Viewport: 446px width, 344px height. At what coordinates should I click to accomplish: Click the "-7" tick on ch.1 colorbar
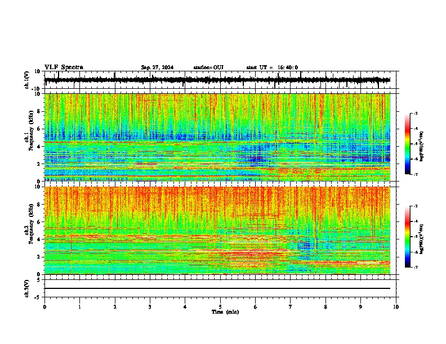(x=416, y=174)
